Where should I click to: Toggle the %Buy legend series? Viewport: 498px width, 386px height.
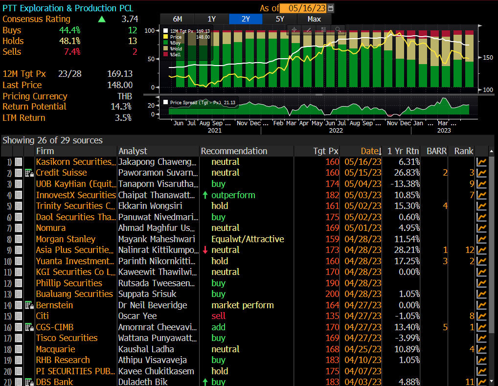tap(165, 43)
